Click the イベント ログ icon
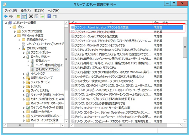Image resolution: width=190 pixels, height=136 pixels. point(28,74)
